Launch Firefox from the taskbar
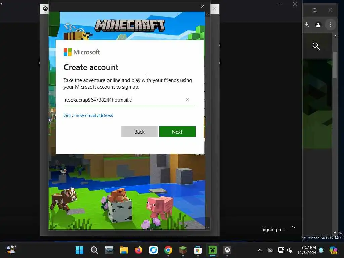 pos(139,250)
